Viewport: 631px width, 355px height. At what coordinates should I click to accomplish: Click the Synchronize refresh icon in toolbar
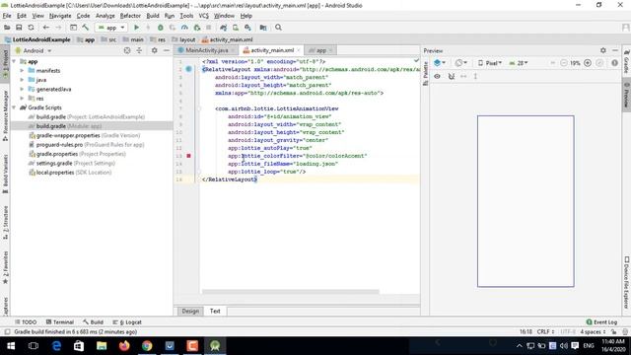click(31, 28)
